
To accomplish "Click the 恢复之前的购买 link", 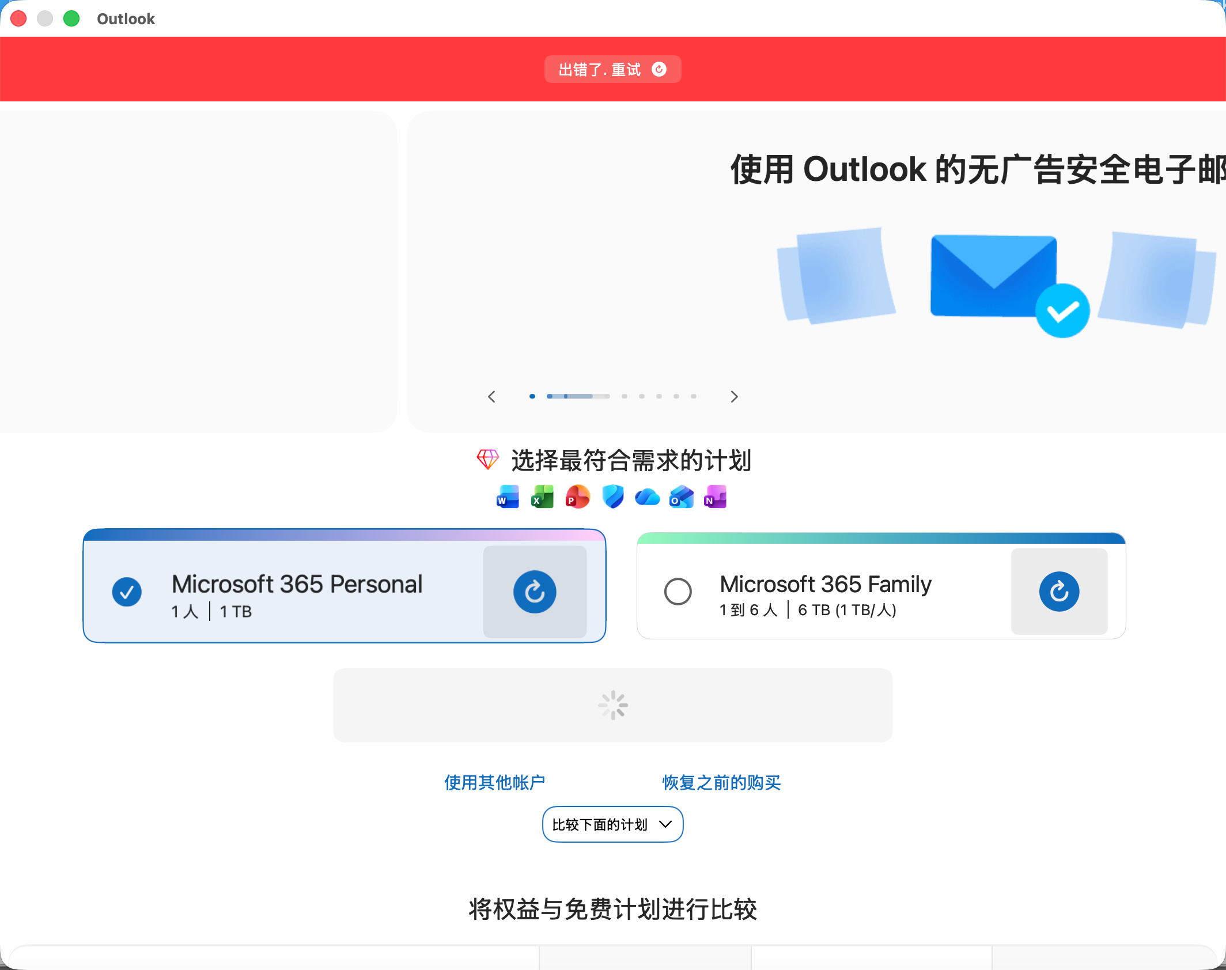I will [x=721, y=782].
